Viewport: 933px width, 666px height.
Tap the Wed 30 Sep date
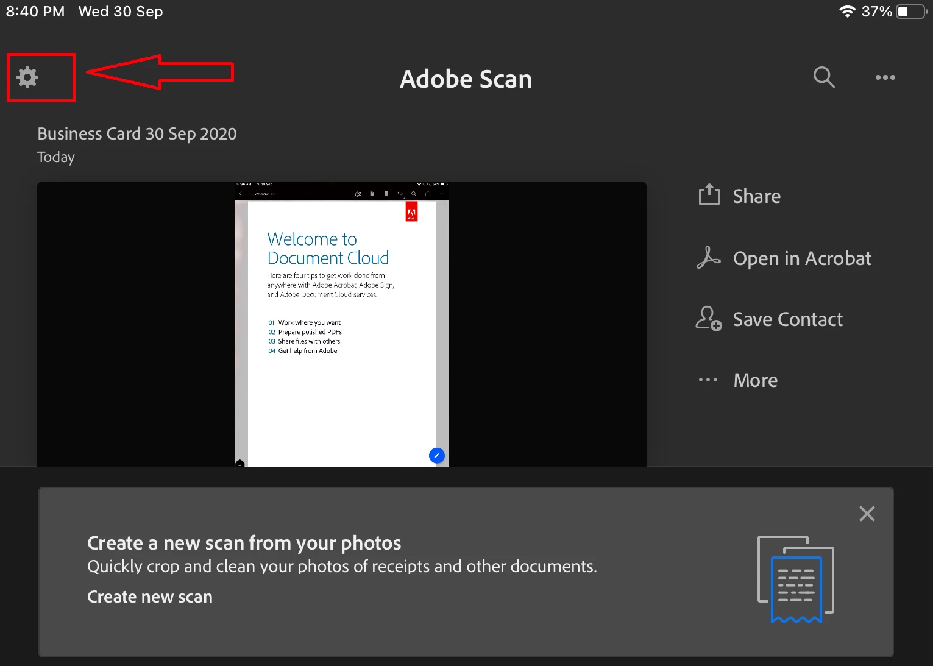(121, 12)
